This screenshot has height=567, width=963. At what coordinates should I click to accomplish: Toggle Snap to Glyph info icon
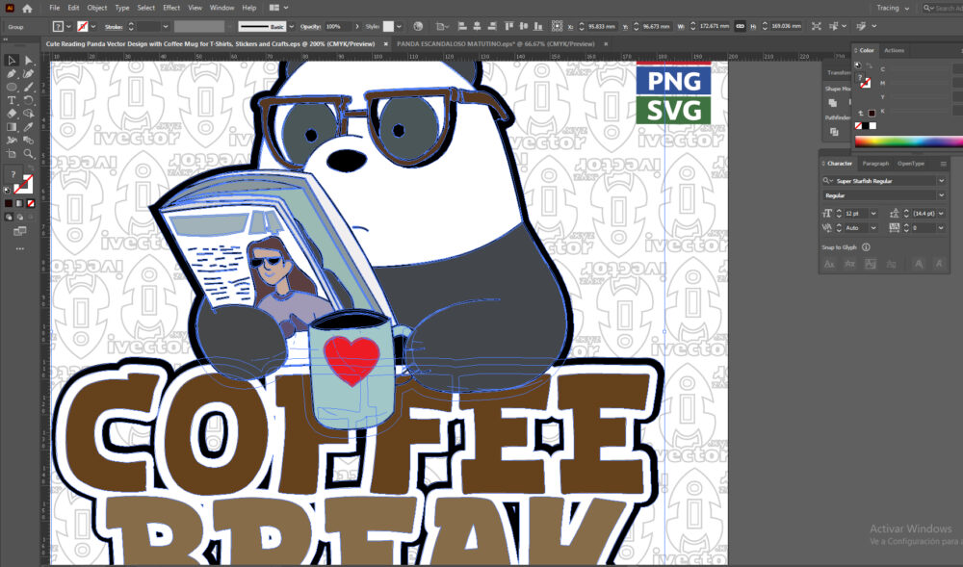pos(866,247)
